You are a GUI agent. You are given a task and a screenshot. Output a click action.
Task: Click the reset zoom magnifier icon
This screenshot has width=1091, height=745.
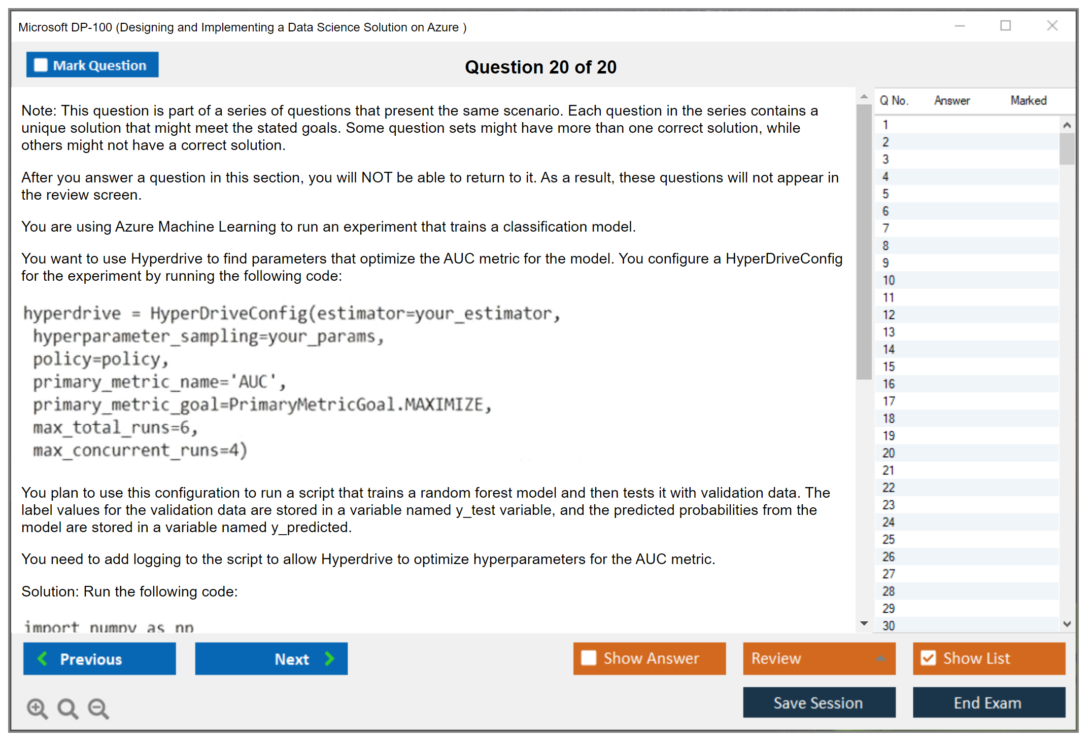(x=67, y=708)
